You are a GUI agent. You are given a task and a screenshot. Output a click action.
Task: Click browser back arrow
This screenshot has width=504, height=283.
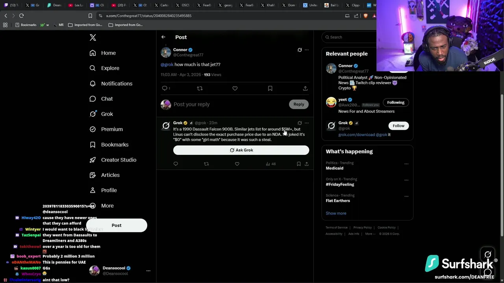(6, 16)
